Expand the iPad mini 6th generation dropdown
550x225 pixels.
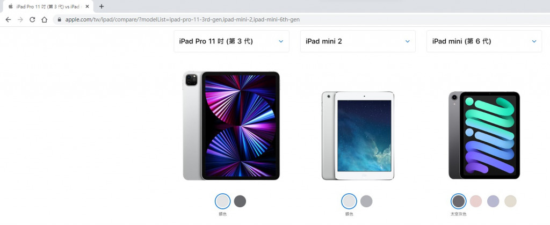pyautogui.click(x=484, y=41)
